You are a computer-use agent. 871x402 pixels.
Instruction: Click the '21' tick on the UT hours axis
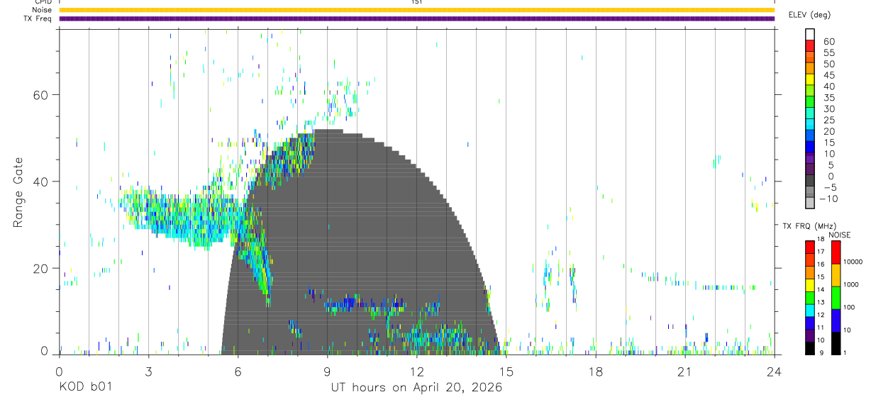pos(684,371)
